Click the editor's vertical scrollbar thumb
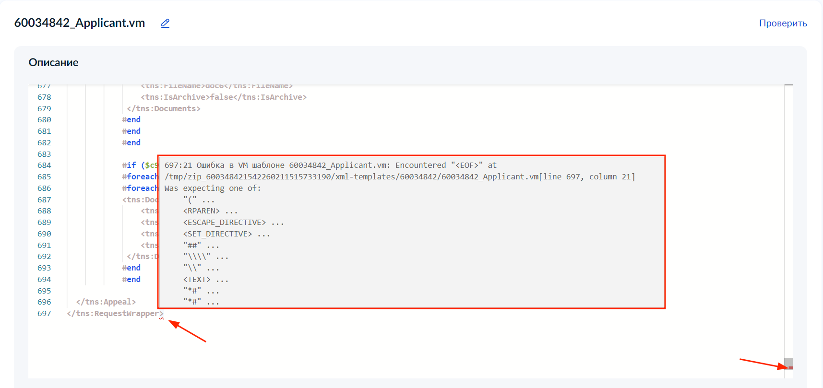 pyautogui.click(x=788, y=363)
